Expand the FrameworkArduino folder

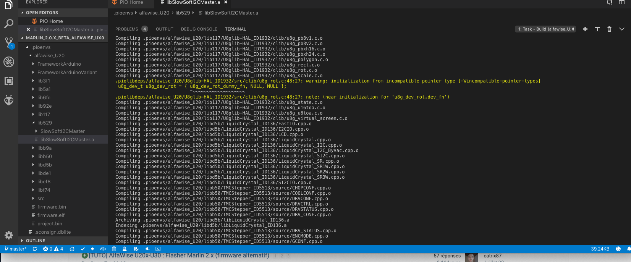pyautogui.click(x=63, y=64)
